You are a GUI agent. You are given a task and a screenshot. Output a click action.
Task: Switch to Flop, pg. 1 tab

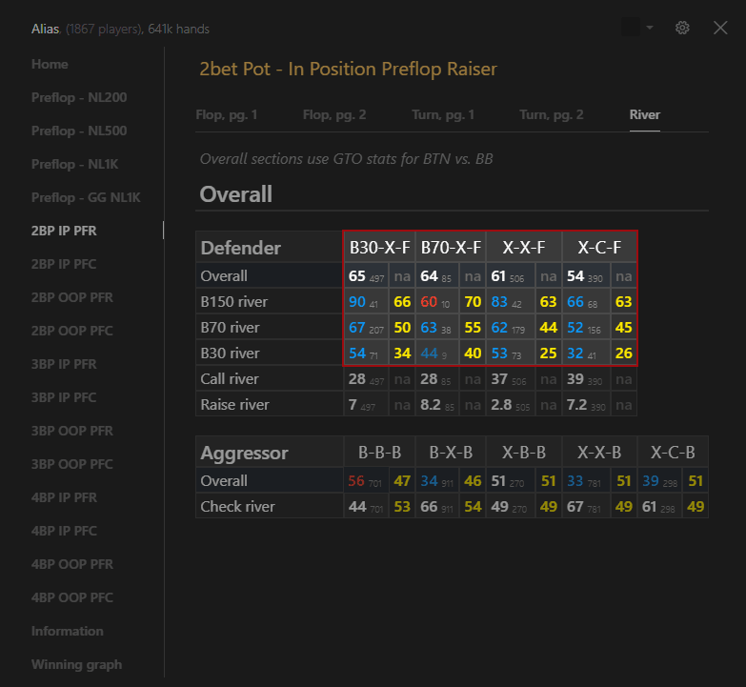tap(227, 114)
